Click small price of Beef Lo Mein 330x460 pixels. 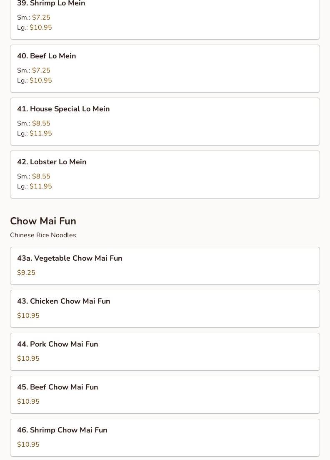41,70
